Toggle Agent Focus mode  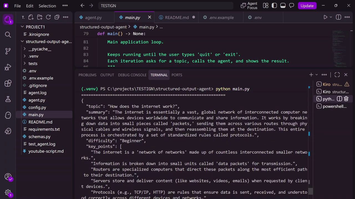249,6
